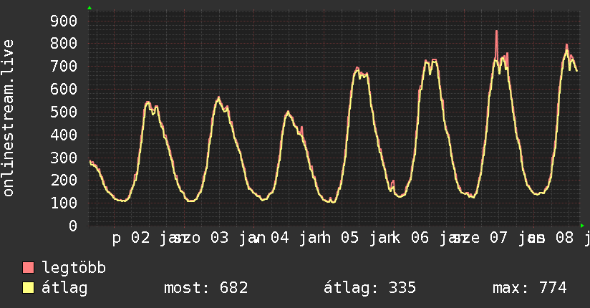This screenshot has width=590, height=308.
Task: Click the y-axis label 400
Action: click(x=64, y=135)
